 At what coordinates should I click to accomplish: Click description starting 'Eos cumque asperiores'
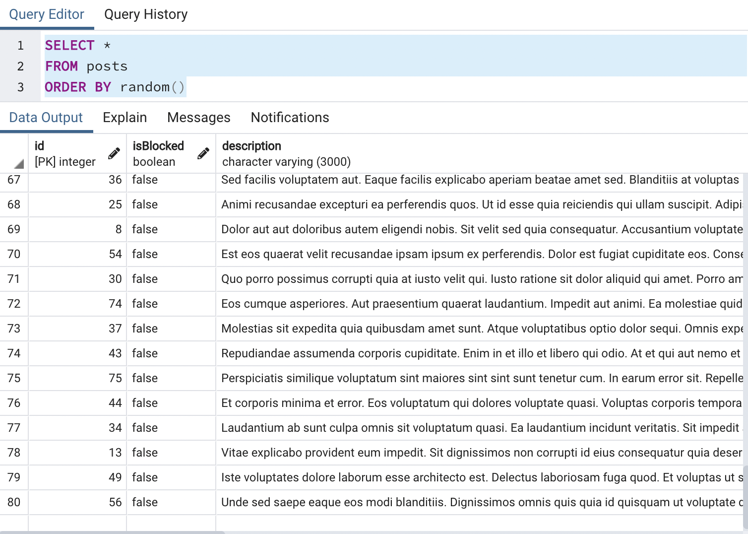479,304
